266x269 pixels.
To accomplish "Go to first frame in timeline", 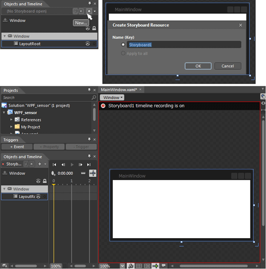I will [54, 165].
